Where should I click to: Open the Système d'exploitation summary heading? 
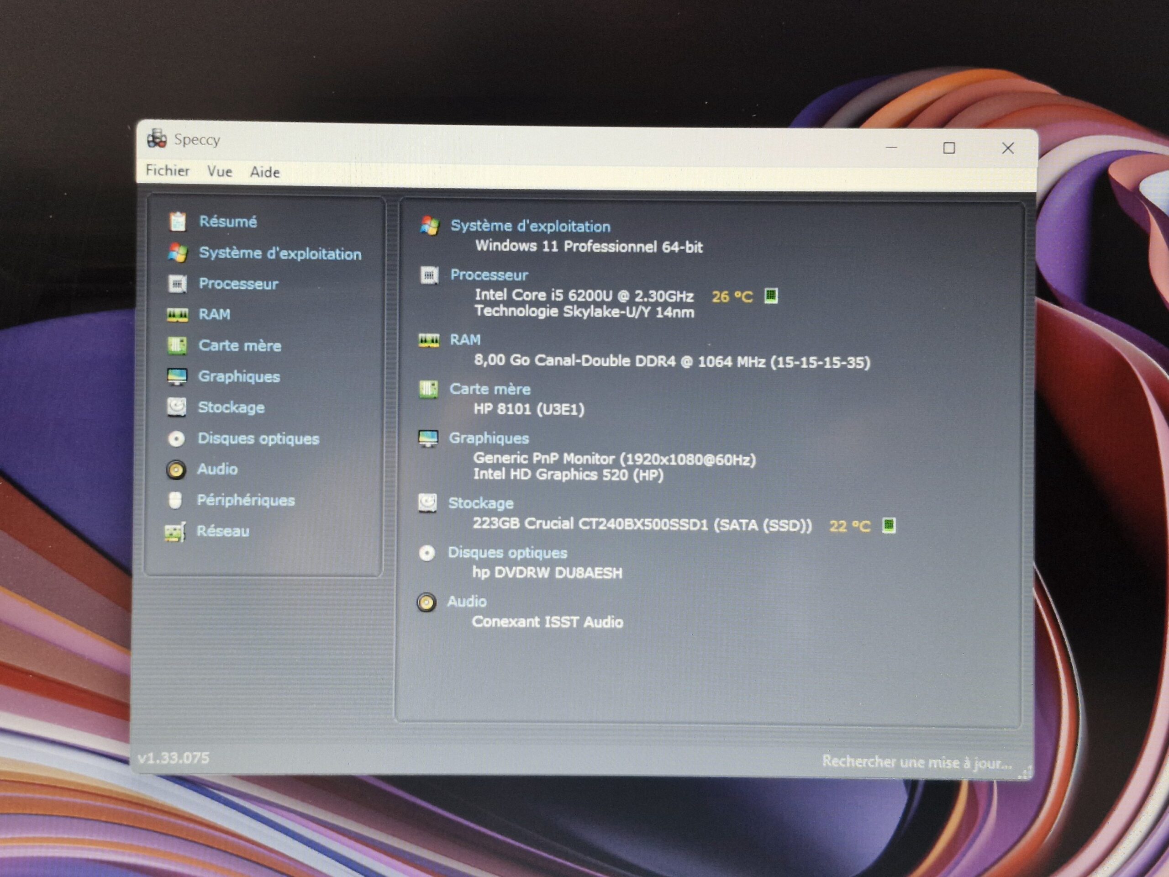coord(530,226)
